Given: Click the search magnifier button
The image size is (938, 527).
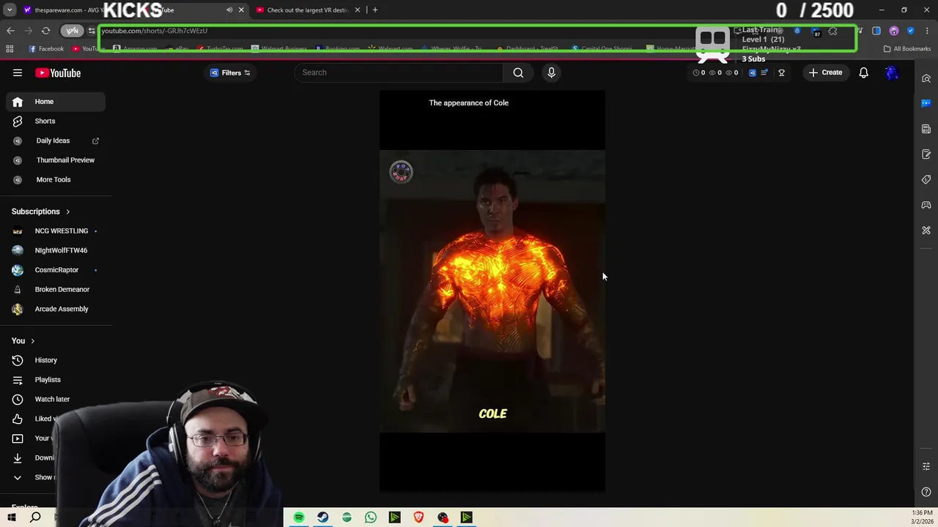Looking at the screenshot, I should (518, 72).
